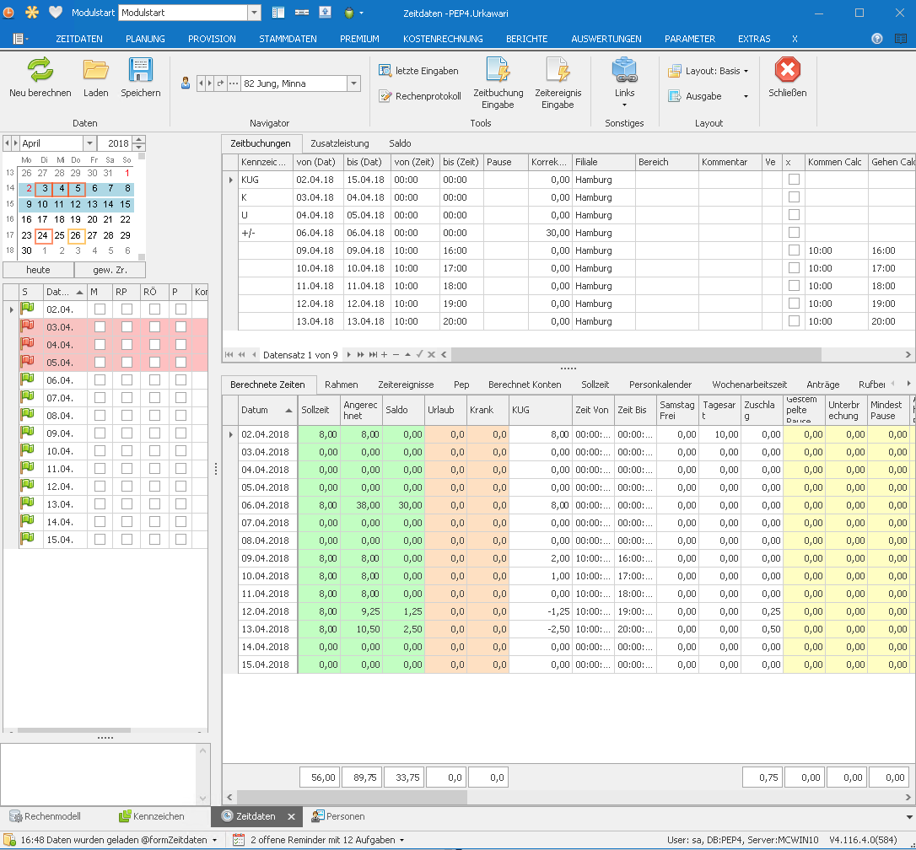
Task: Open the STAMMDATEN menu
Action: (288, 39)
